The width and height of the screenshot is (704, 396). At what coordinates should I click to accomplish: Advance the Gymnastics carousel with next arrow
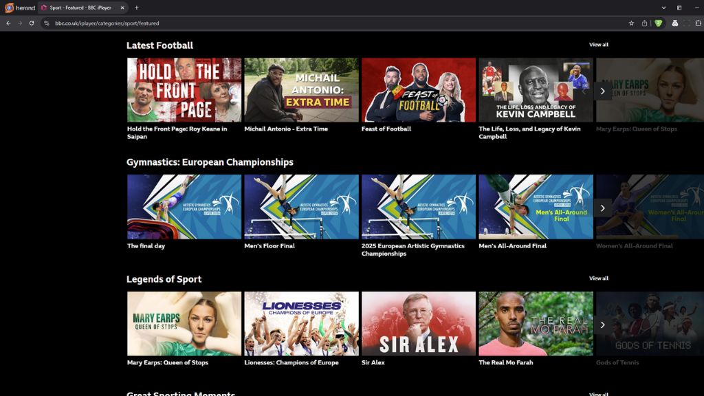pyautogui.click(x=602, y=208)
